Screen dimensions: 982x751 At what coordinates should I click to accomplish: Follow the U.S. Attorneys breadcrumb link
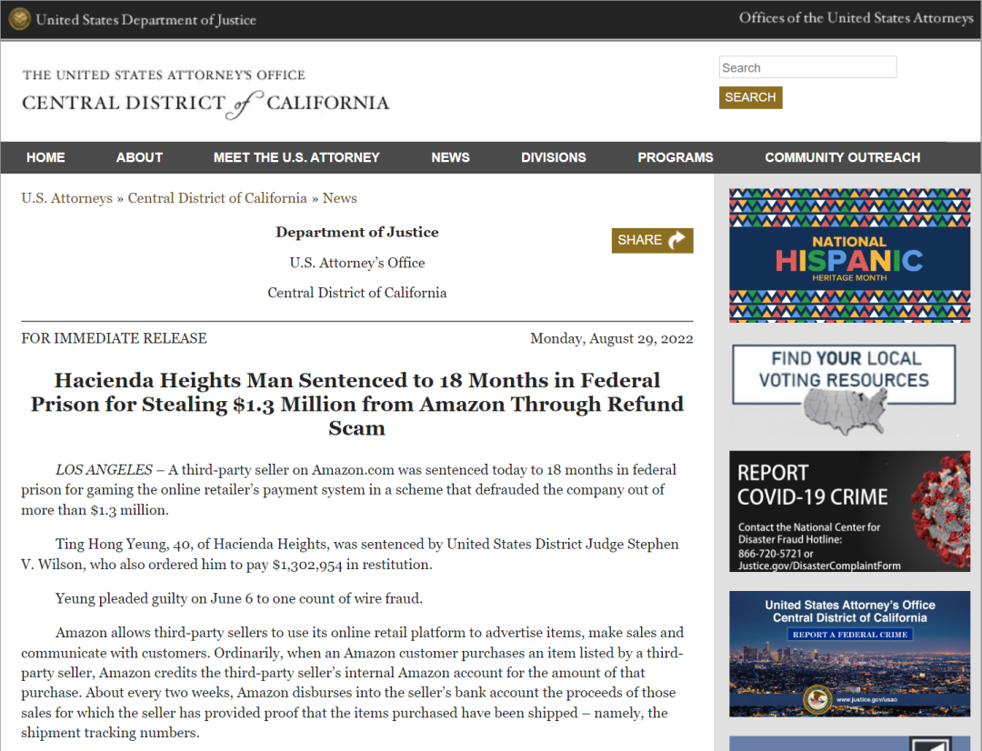coord(67,198)
